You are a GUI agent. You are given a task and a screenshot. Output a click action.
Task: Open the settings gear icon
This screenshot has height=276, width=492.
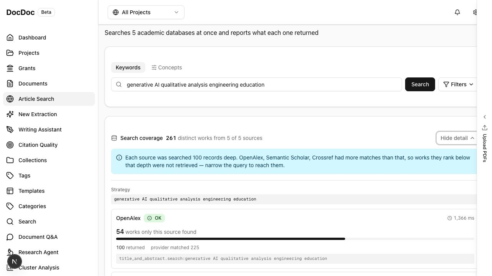(x=475, y=12)
